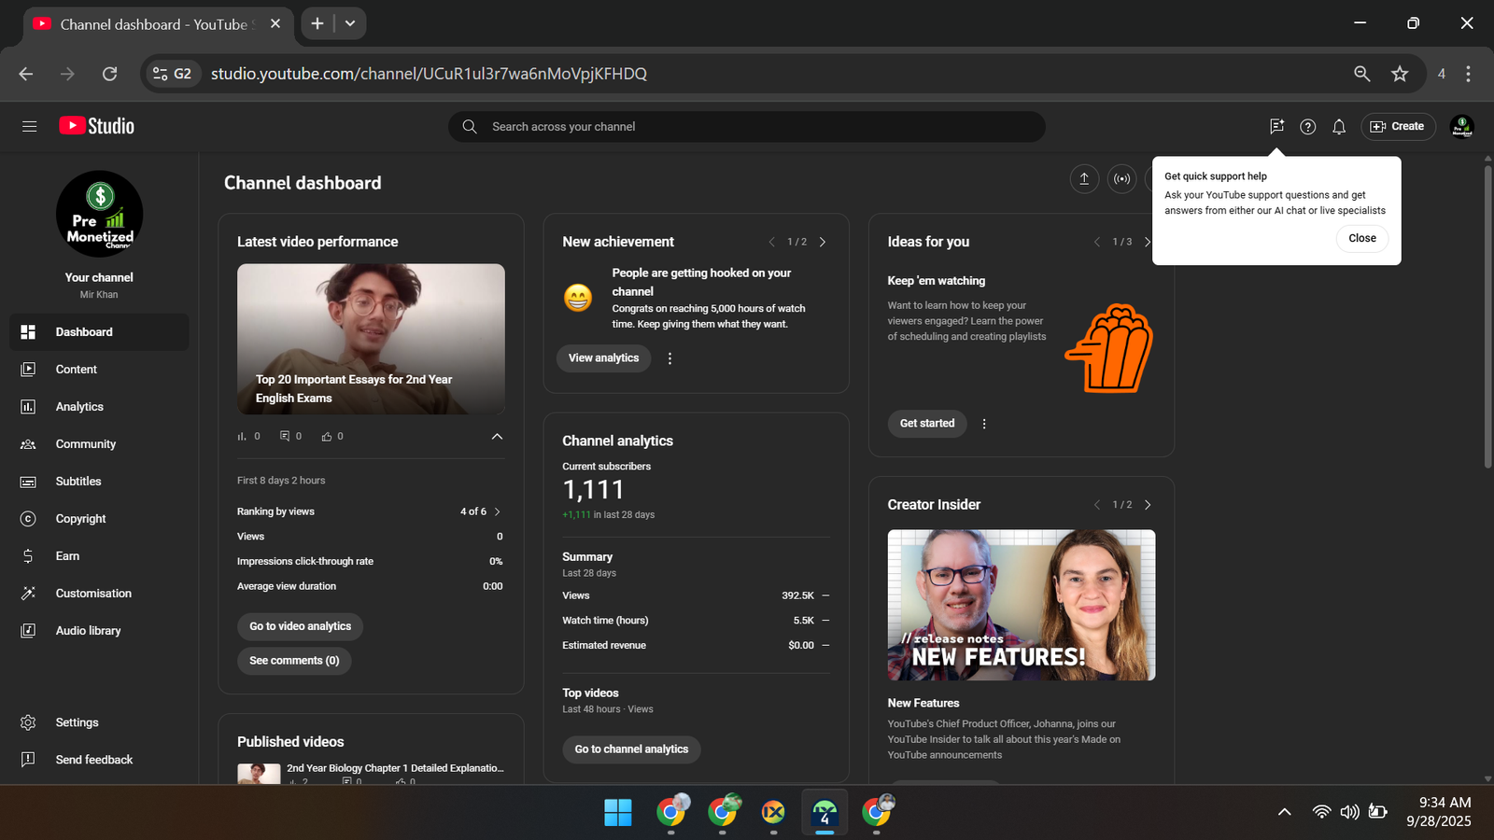Image resolution: width=1494 pixels, height=840 pixels.
Task: Open the notifications bell
Action: point(1339,127)
